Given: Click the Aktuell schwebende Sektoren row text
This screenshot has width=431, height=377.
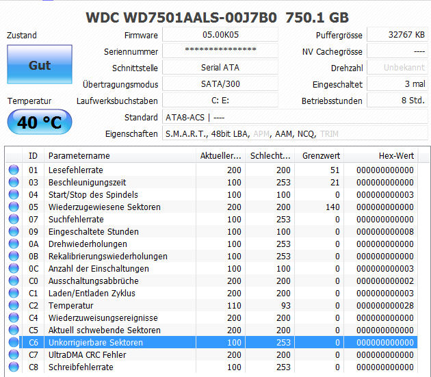Looking at the screenshot, I should 105,330.
